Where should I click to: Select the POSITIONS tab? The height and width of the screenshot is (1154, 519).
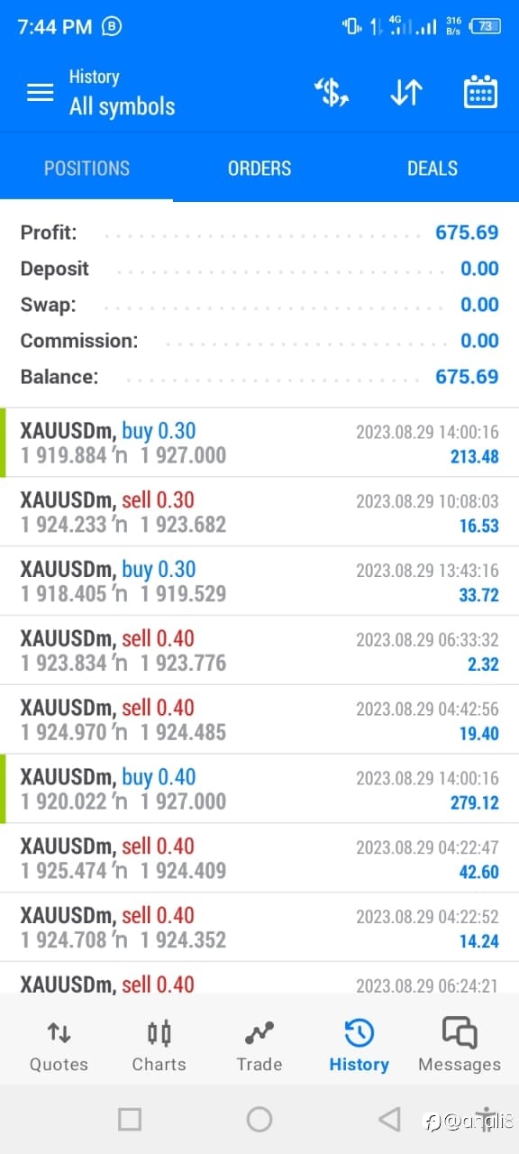[x=86, y=169]
